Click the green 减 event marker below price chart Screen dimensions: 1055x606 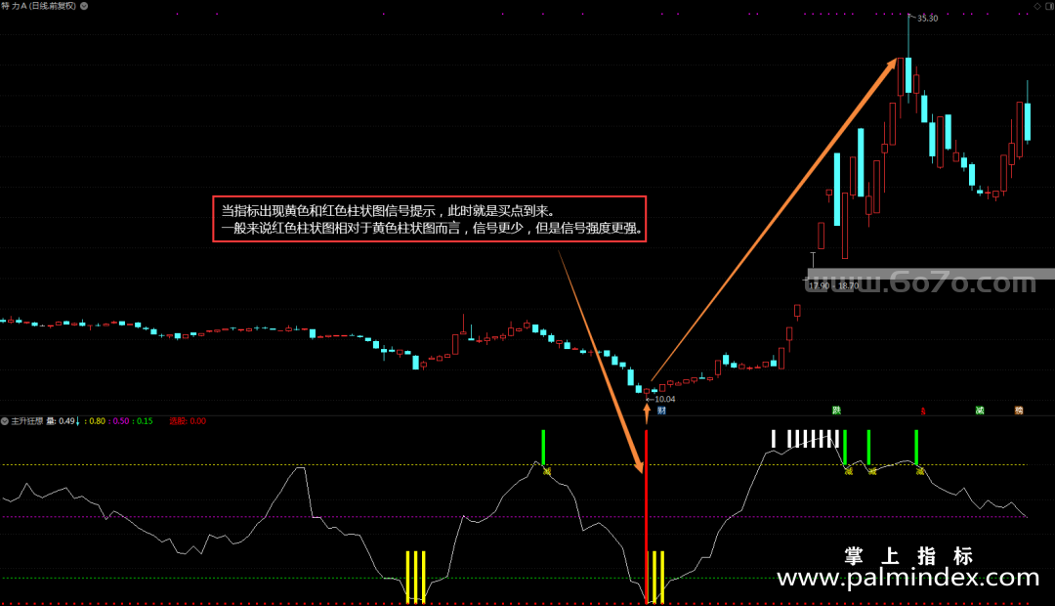(x=980, y=411)
